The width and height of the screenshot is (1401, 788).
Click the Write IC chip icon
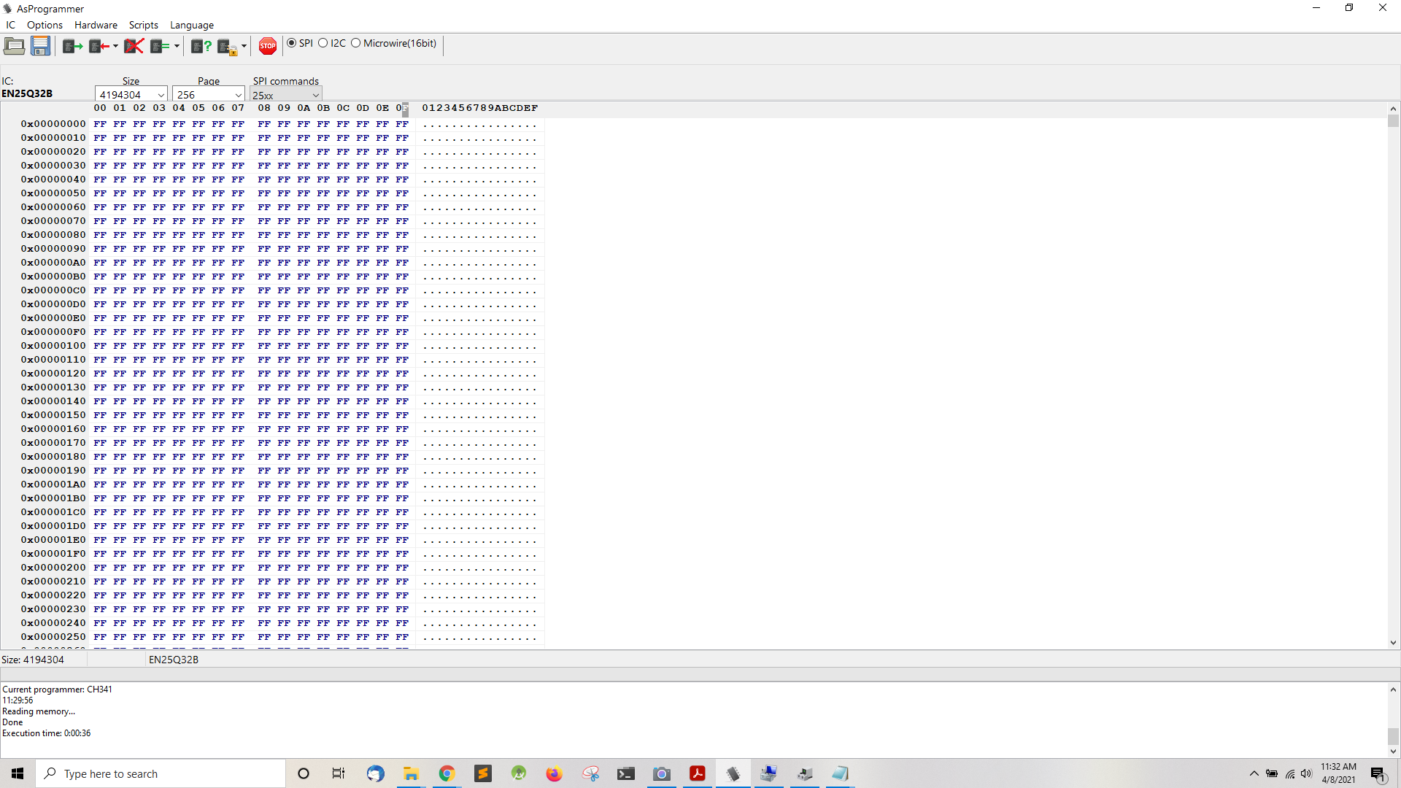pyautogui.click(x=99, y=47)
